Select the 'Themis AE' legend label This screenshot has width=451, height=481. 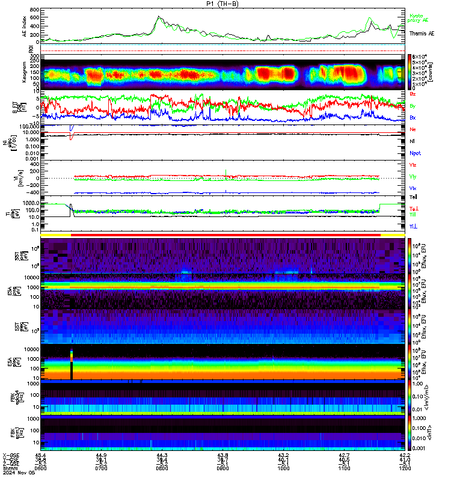pos(422,34)
